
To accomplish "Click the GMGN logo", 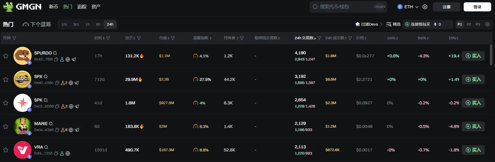I will pyautogui.click(x=22, y=7).
